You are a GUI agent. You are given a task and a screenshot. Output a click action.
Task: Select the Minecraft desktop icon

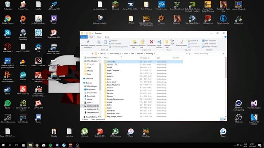pos(115,5)
